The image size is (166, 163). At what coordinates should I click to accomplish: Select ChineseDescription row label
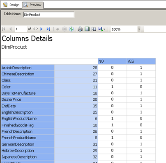[28, 74]
